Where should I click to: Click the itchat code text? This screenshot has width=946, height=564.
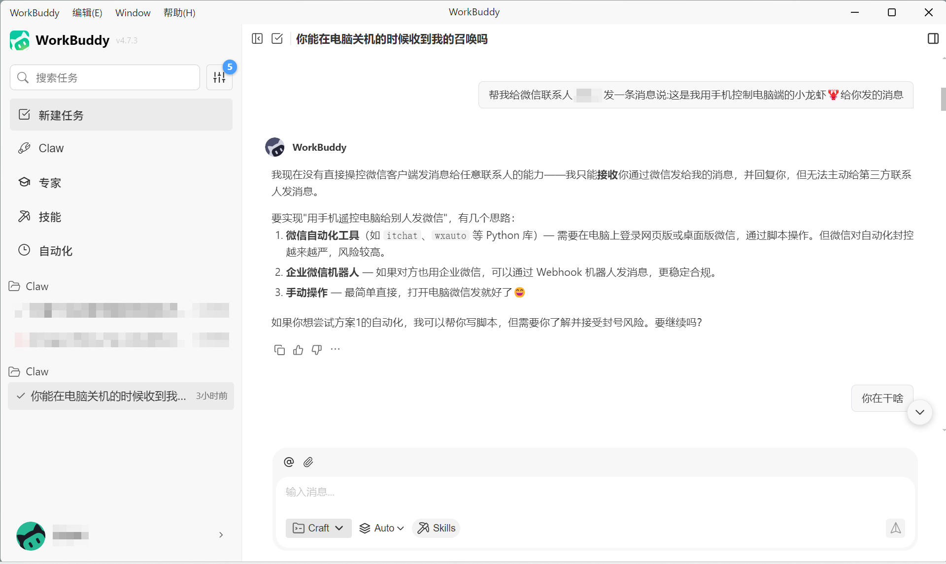click(402, 235)
